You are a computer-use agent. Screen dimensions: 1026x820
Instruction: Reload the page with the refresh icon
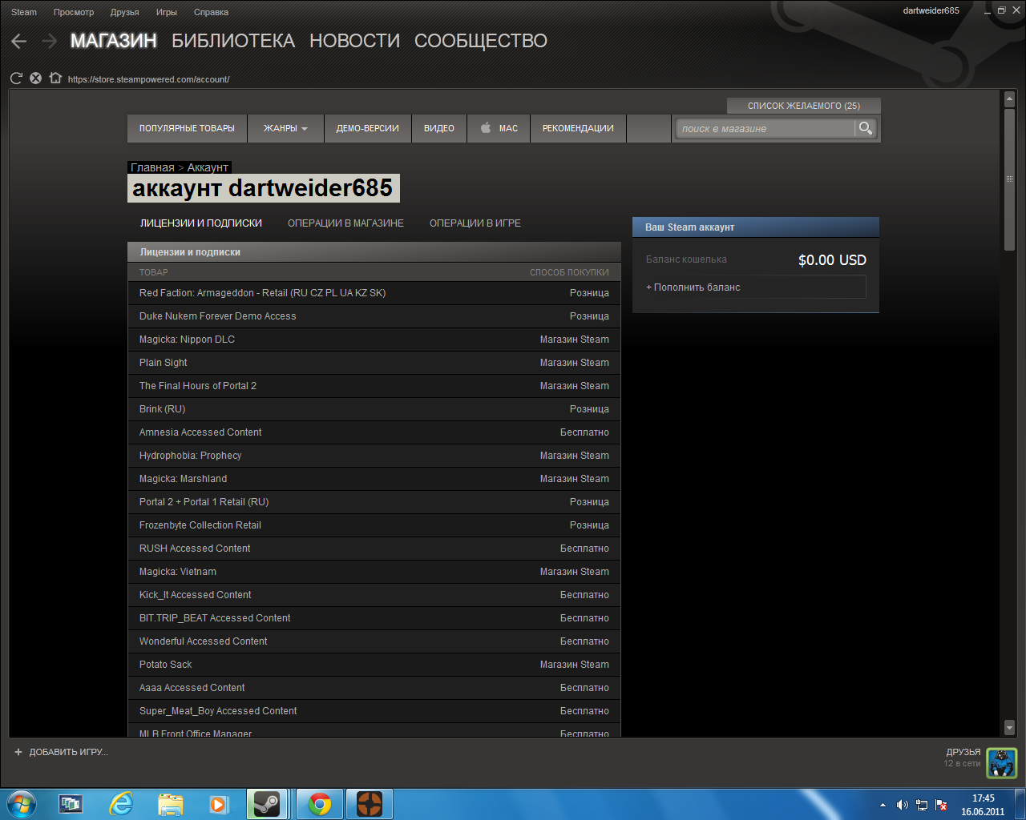(x=16, y=78)
